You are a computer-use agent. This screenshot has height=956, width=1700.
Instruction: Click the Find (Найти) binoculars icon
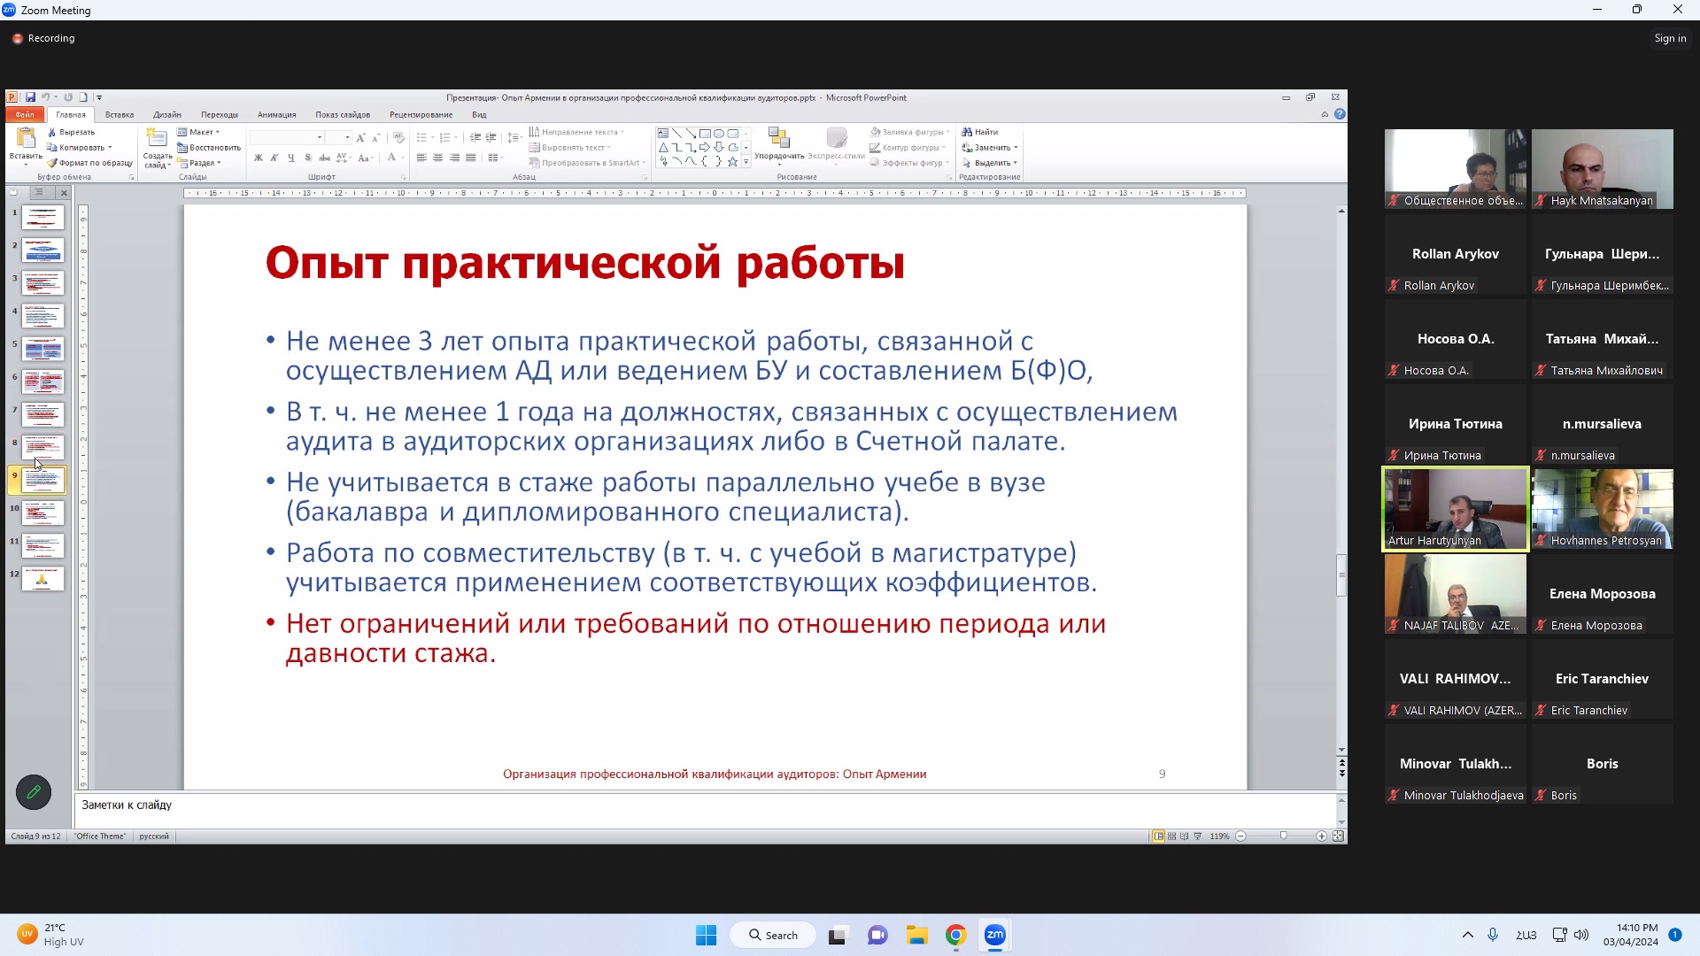click(x=967, y=132)
